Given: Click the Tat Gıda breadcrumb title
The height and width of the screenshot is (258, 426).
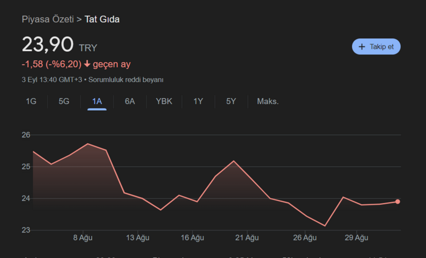Looking at the screenshot, I should point(102,19).
